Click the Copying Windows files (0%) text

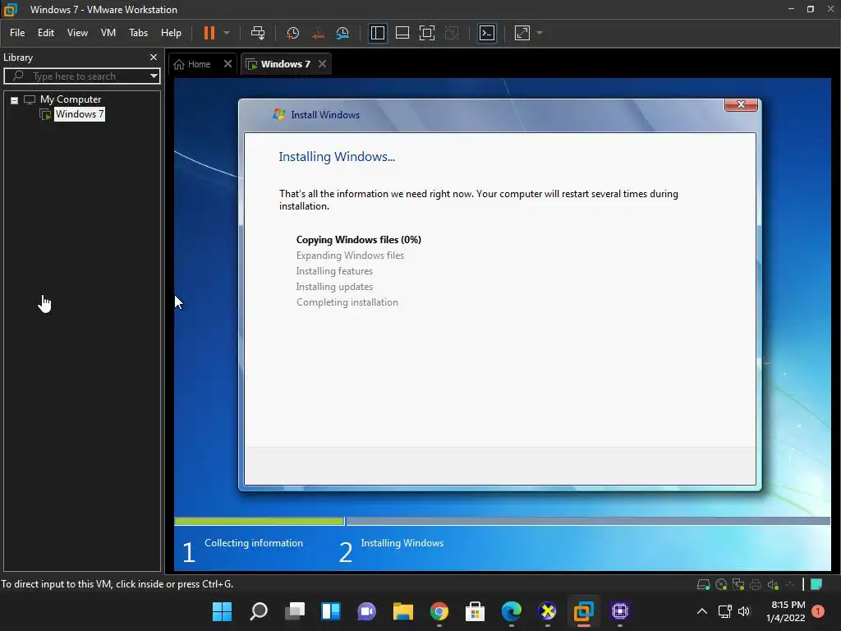pos(358,240)
